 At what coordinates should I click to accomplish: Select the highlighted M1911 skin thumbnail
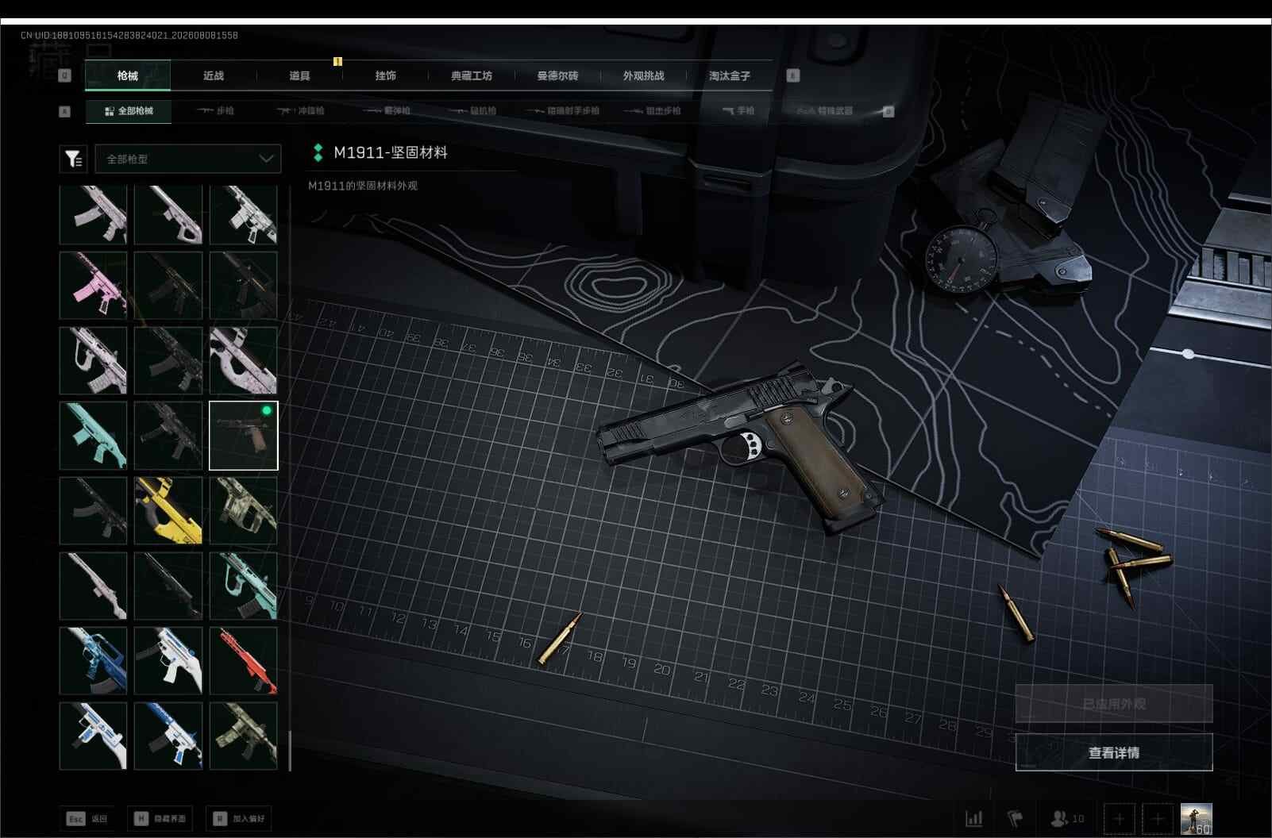243,436
